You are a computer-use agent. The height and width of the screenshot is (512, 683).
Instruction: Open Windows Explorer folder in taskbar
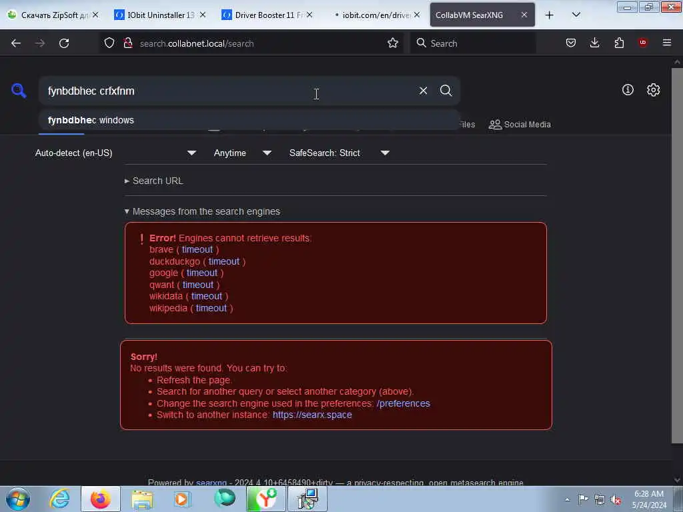142,499
